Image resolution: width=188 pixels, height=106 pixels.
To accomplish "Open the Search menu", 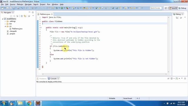I will point(36,4).
